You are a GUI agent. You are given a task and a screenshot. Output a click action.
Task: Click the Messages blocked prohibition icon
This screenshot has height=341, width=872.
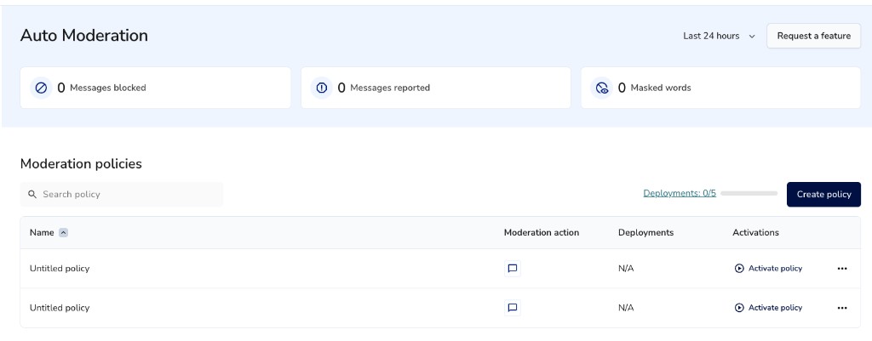pos(41,88)
